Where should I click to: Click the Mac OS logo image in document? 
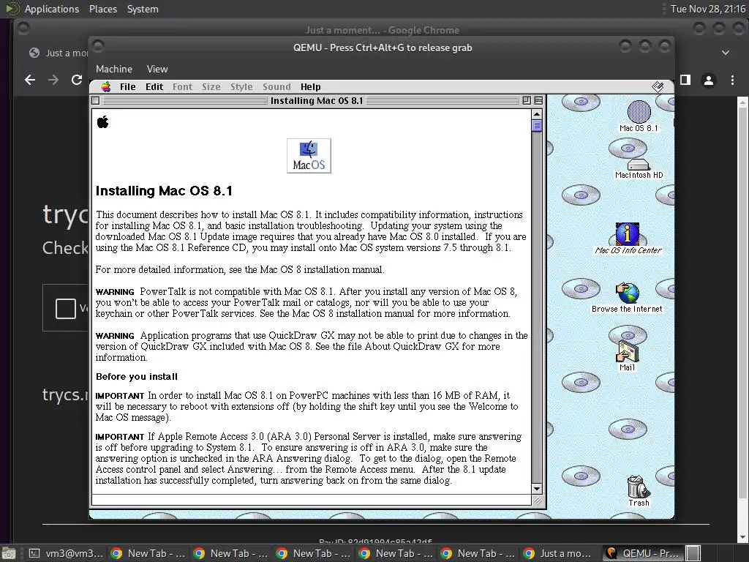coord(309,156)
